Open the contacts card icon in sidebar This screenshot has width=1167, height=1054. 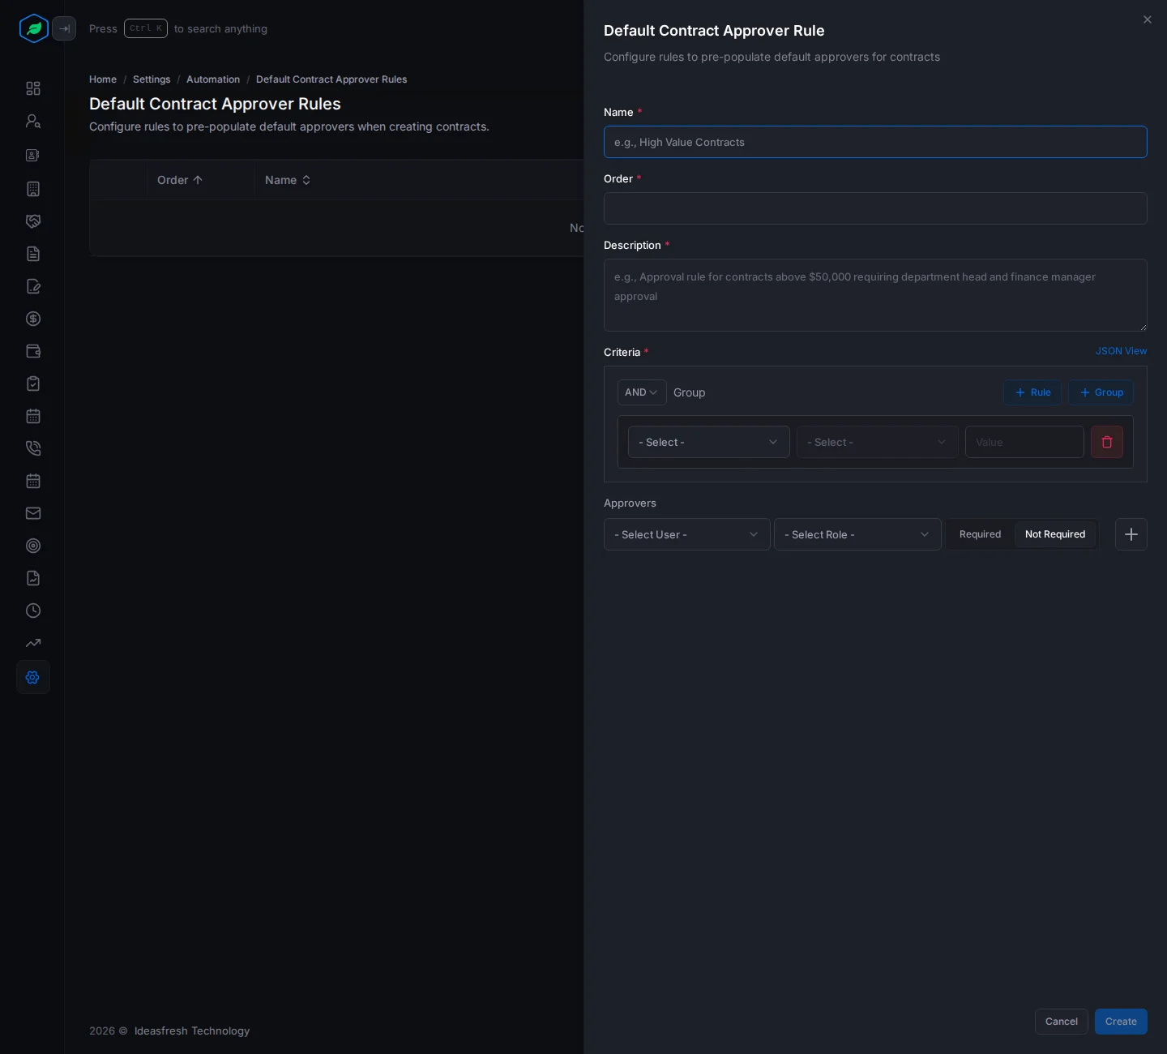coord(33,155)
